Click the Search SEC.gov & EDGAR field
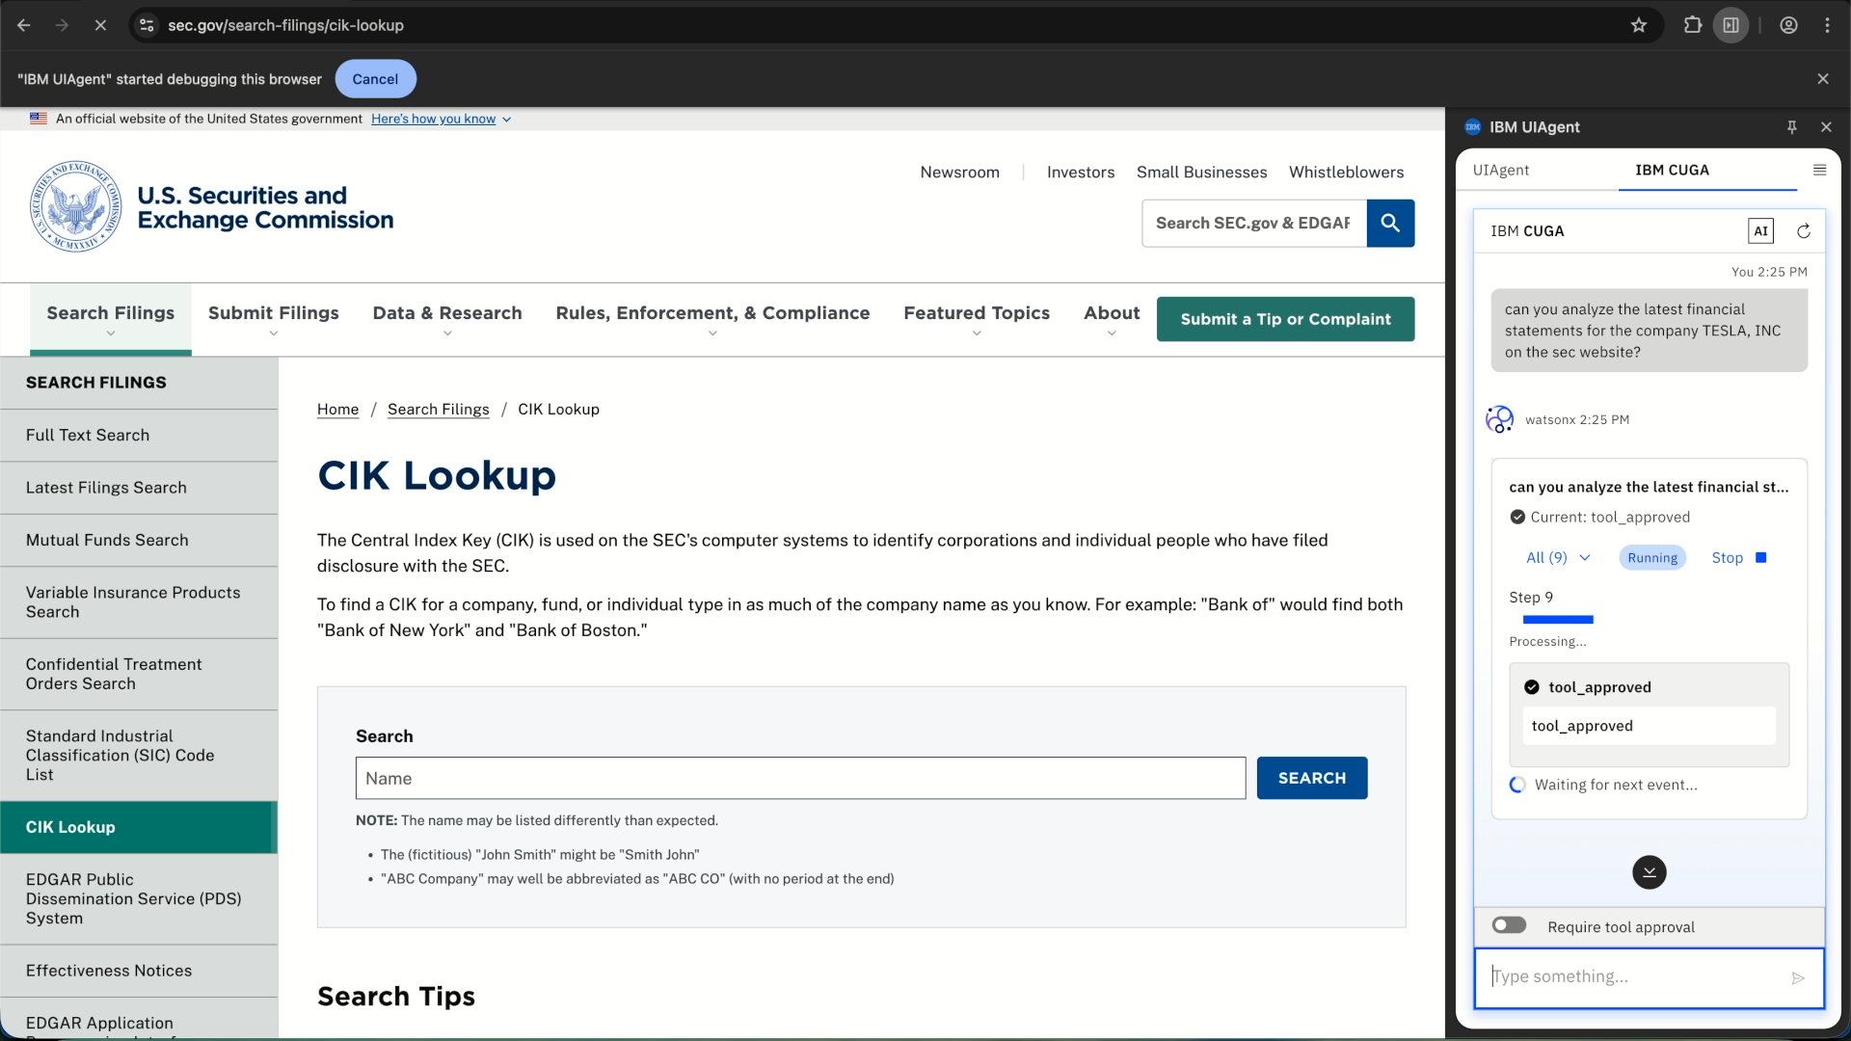1851x1041 pixels. 1254,223
